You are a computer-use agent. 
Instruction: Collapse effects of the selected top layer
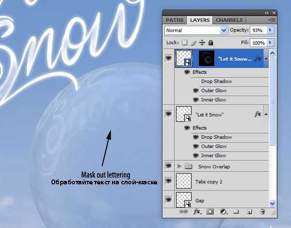pos(266,59)
